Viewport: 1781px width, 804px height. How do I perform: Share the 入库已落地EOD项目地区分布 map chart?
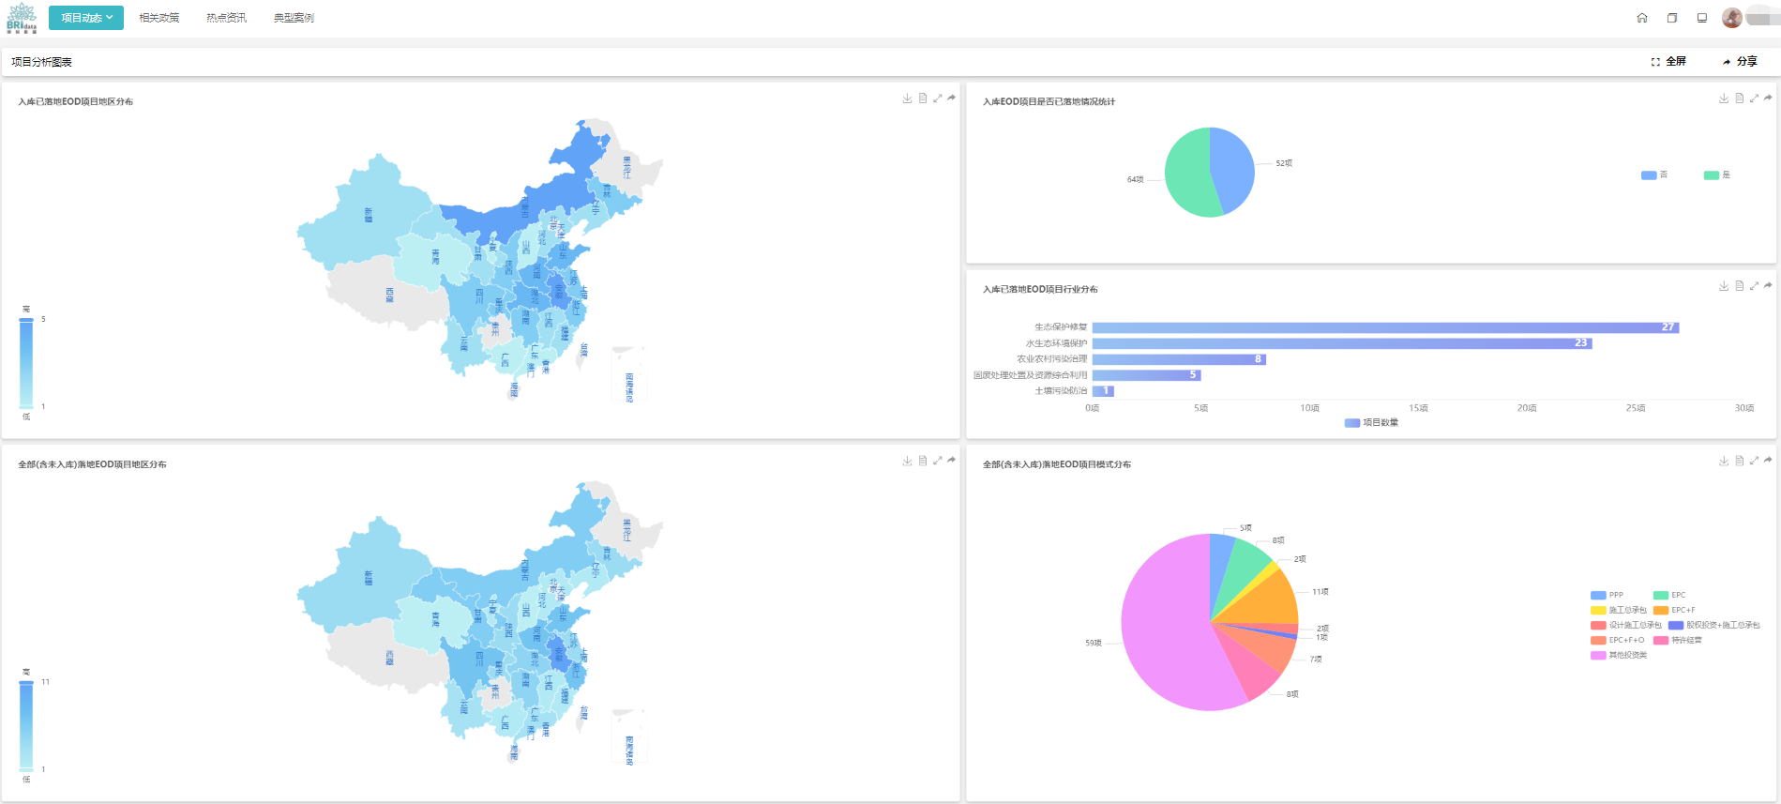click(951, 99)
